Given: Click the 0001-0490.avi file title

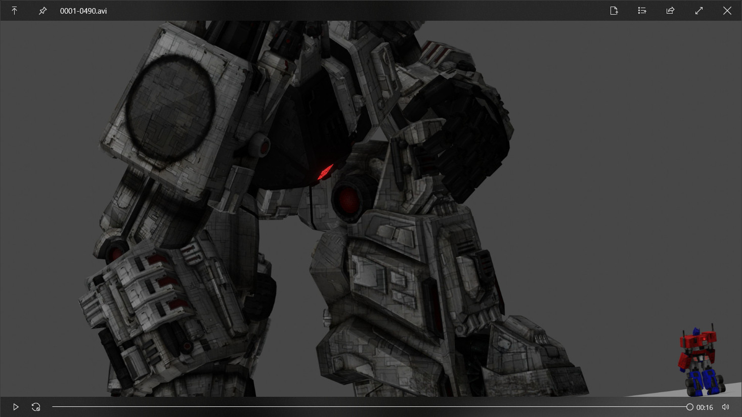Looking at the screenshot, I should pos(83,11).
